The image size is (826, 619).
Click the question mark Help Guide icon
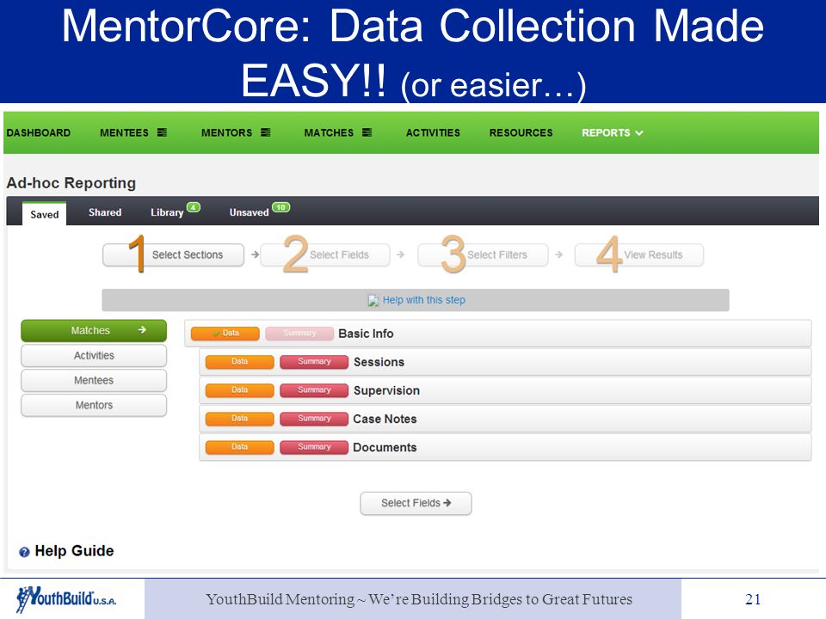coord(24,552)
